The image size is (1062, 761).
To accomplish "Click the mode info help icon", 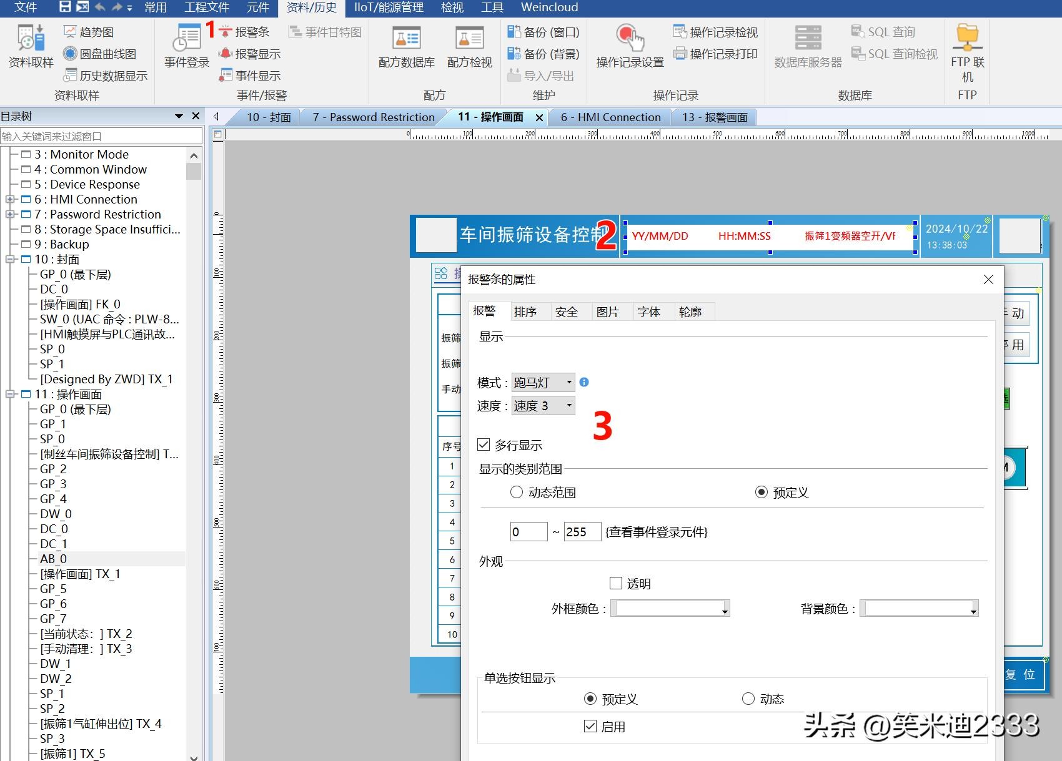I will point(584,382).
